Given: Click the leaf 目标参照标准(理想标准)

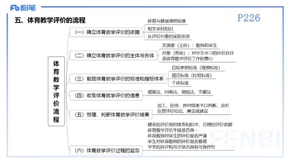Looking at the screenshot, I should [x=196, y=68].
